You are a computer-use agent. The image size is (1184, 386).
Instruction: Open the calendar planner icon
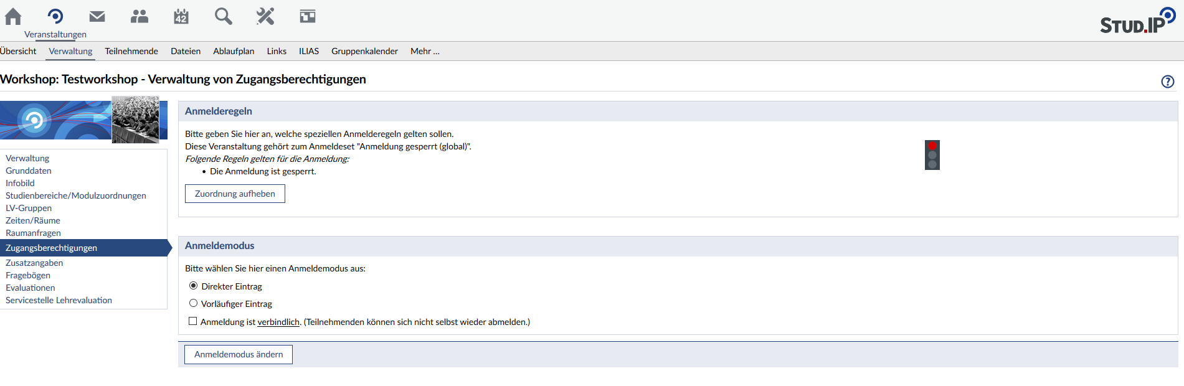point(181,17)
